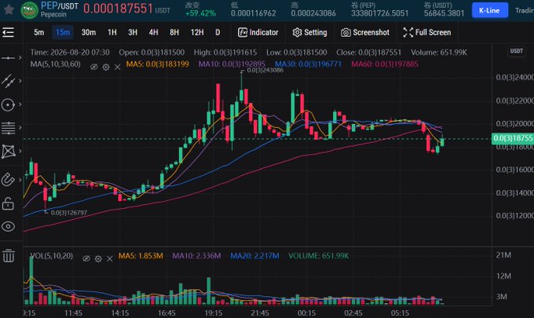Click the Trading tab next to K-Line

point(524,10)
